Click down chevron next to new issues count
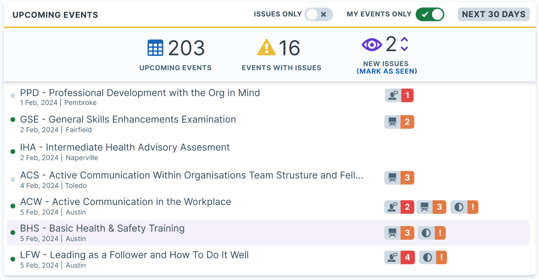The width and height of the screenshot is (539, 280). (404, 49)
